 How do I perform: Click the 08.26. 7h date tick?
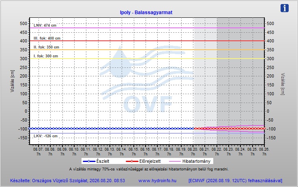tap(264, 151)
